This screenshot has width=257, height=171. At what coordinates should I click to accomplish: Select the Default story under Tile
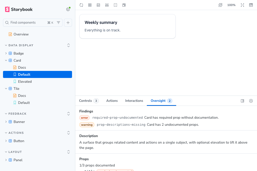[24, 103]
